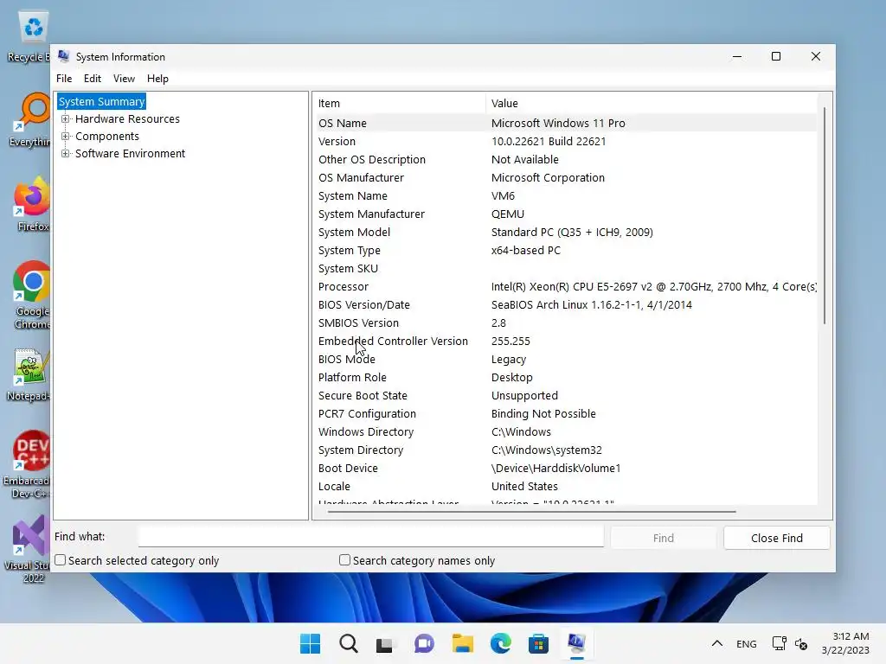The image size is (886, 664).
Task: Click the ENG language indicator
Action: [x=747, y=643]
